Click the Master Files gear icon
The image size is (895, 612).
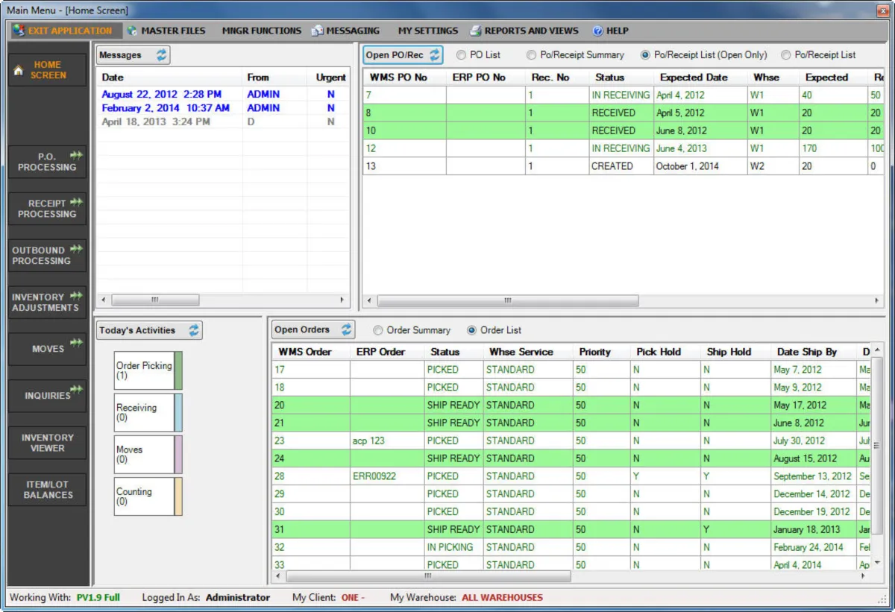pos(132,31)
